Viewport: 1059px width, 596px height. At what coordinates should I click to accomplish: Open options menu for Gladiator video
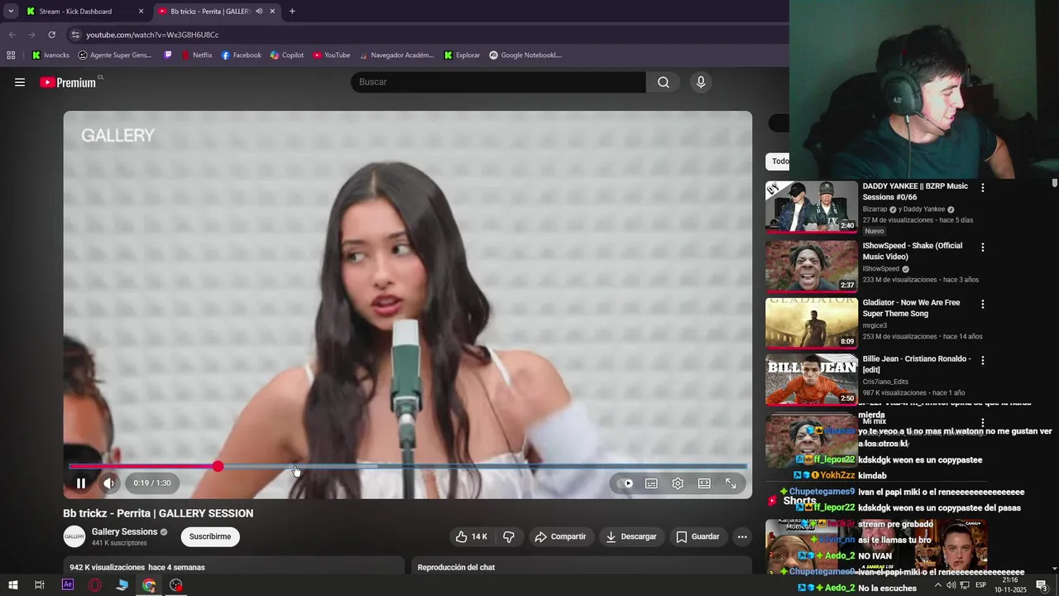(x=983, y=304)
